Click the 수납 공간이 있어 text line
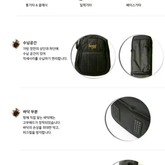Screen dimensions: 165x165 click(34, 53)
